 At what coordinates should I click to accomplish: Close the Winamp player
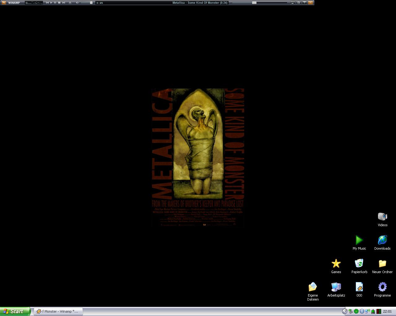click(310, 2)
